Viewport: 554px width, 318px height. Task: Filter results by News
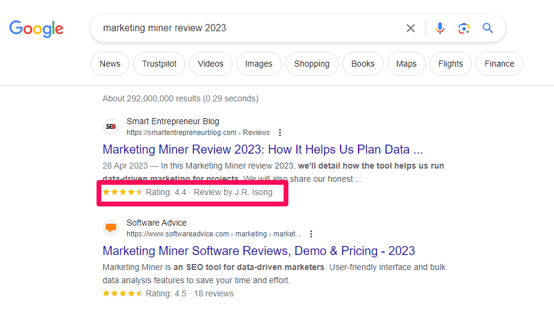[x=110, y=64]
